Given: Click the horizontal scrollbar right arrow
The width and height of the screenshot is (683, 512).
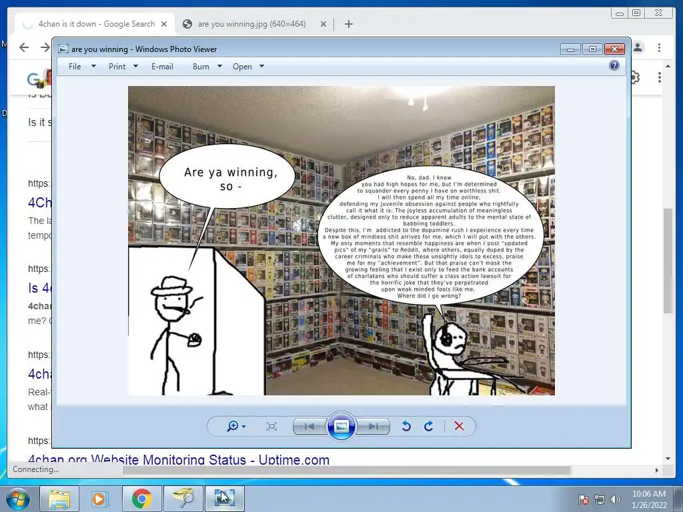Looking at the screenshot, I should coord(657,470).
